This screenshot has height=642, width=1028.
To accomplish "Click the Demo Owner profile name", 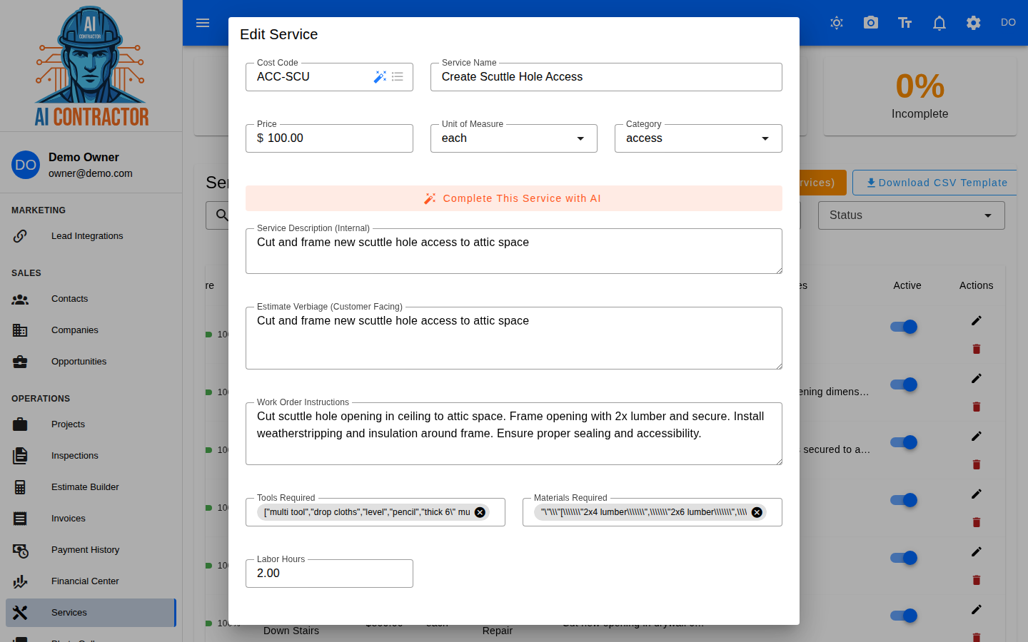I will click(84, 157).
